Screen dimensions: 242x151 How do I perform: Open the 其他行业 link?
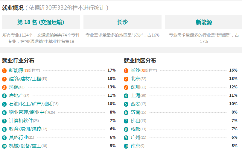tap(19, 137)
